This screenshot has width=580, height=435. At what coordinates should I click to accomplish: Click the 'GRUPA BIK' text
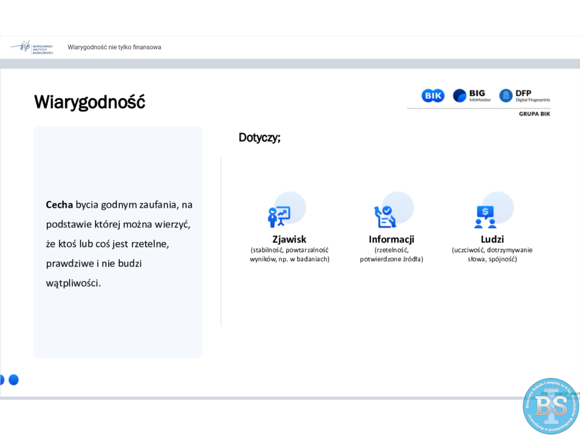point(534,114)
